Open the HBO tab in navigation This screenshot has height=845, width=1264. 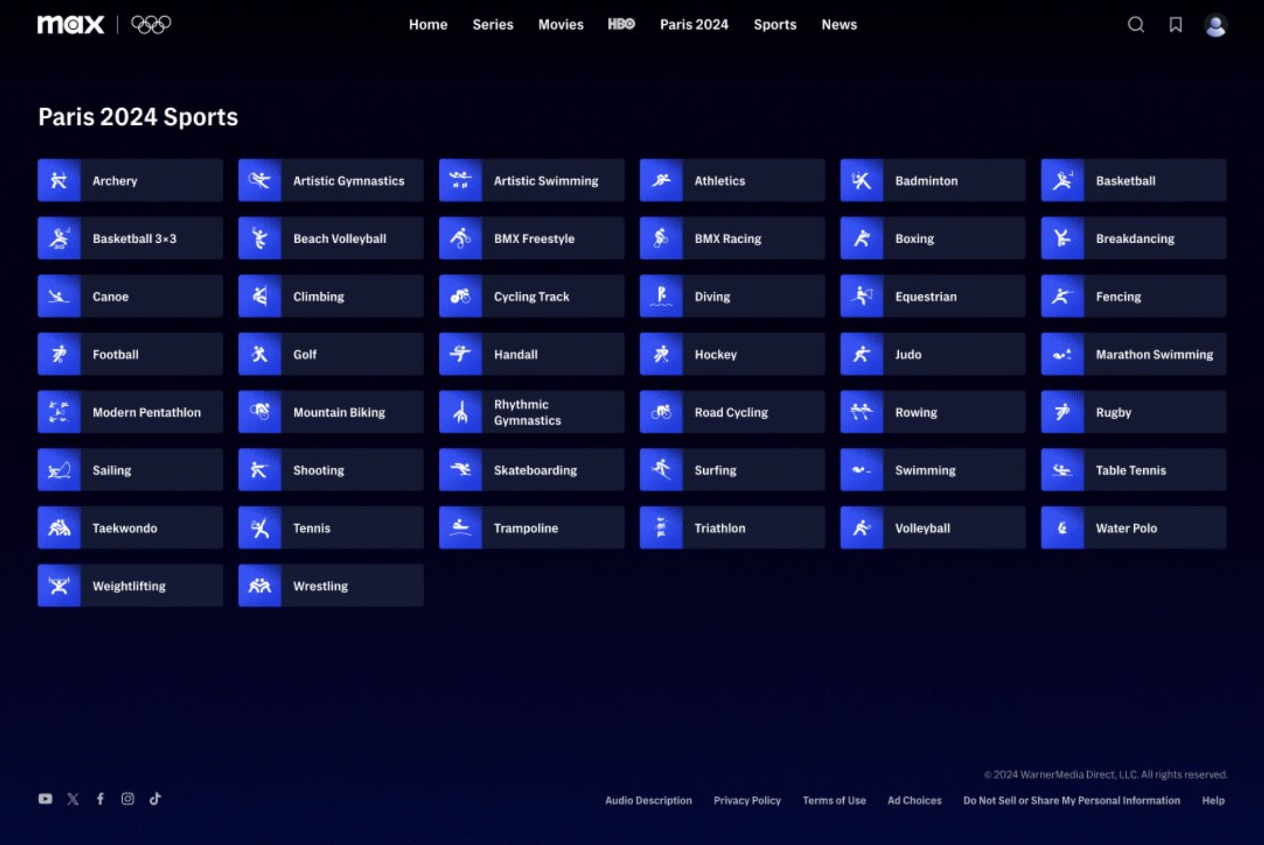[x=621, y=24]
